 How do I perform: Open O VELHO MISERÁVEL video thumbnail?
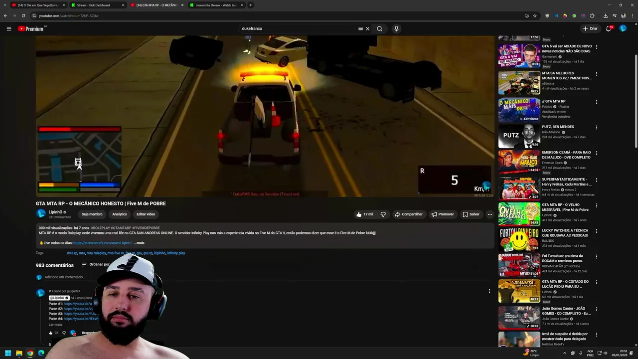(x=519, y=214)
